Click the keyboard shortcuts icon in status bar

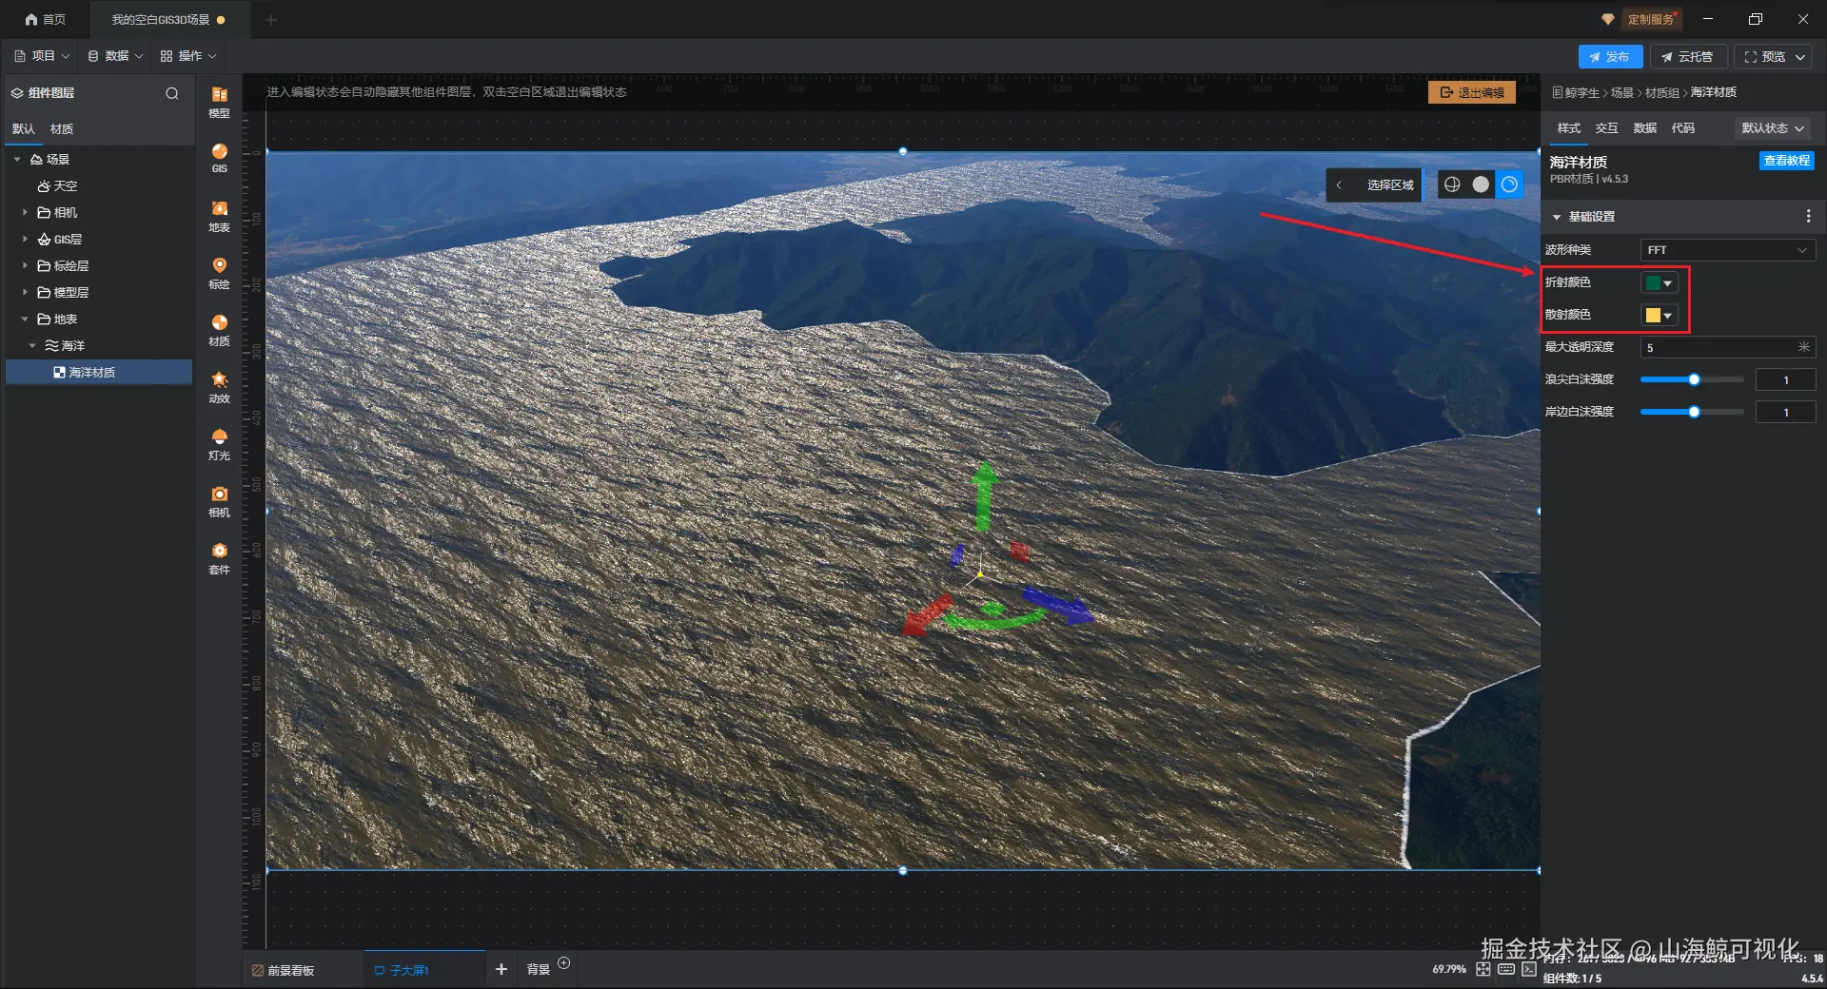1506,969
